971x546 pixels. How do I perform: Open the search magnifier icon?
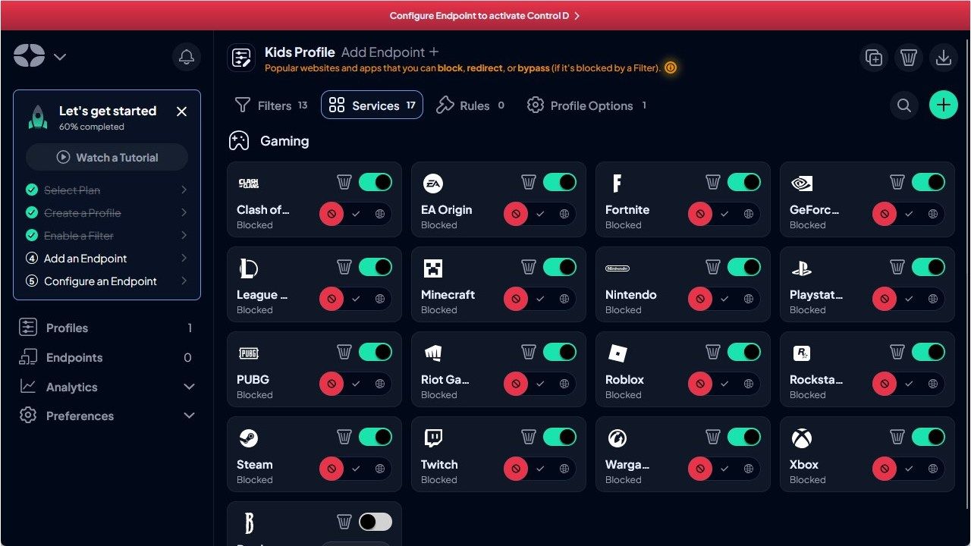904,105
